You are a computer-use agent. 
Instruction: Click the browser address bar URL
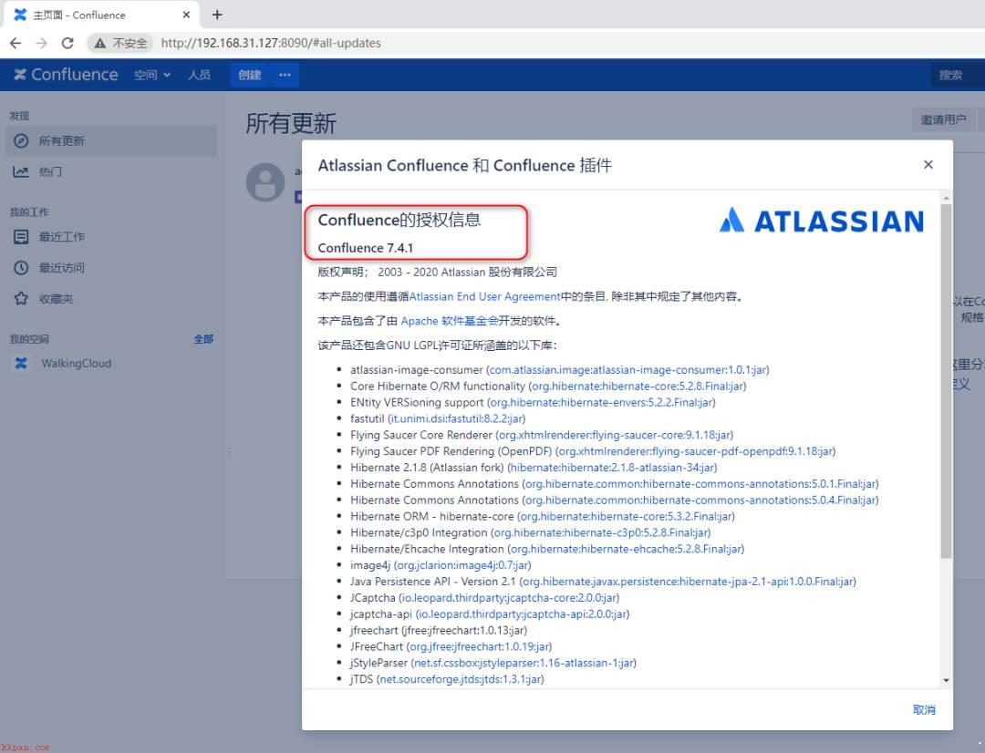271,43
